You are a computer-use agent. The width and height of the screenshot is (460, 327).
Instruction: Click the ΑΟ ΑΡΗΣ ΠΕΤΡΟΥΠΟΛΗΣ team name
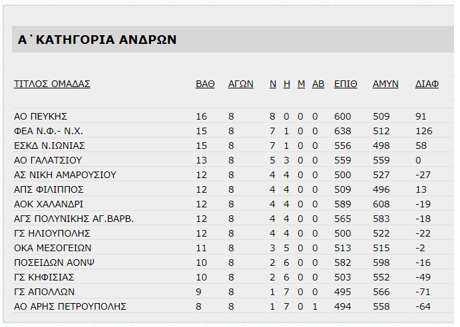(x=70, y=307)
